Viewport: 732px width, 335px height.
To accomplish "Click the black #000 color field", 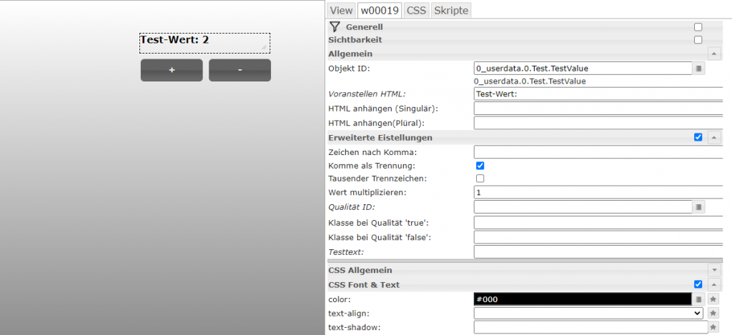I will (x=583, y=299).
